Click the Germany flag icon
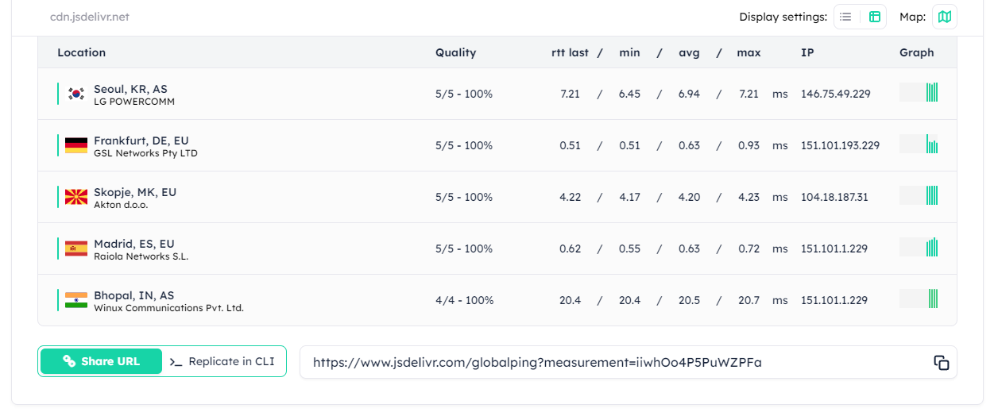Image resolution: width=998 pixels, height=416 pixels. (x=76, y=145)
